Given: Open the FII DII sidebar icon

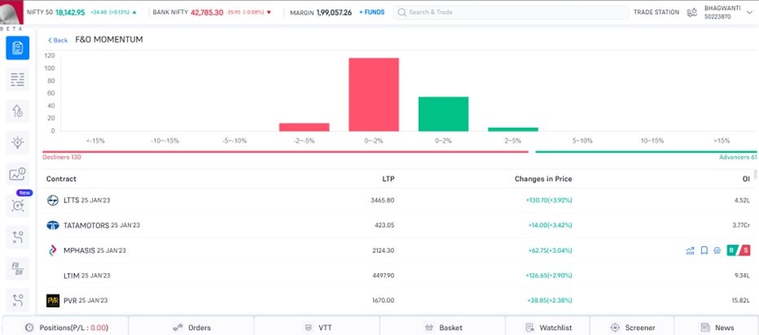Looking at the screenshot, I should point(17,268).
